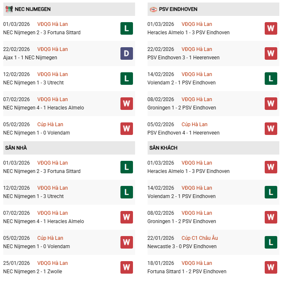Click the win badge for Fortuna Sittard vs PSV
This screenshot has height=282, width=281.
[x=271, y=267]
